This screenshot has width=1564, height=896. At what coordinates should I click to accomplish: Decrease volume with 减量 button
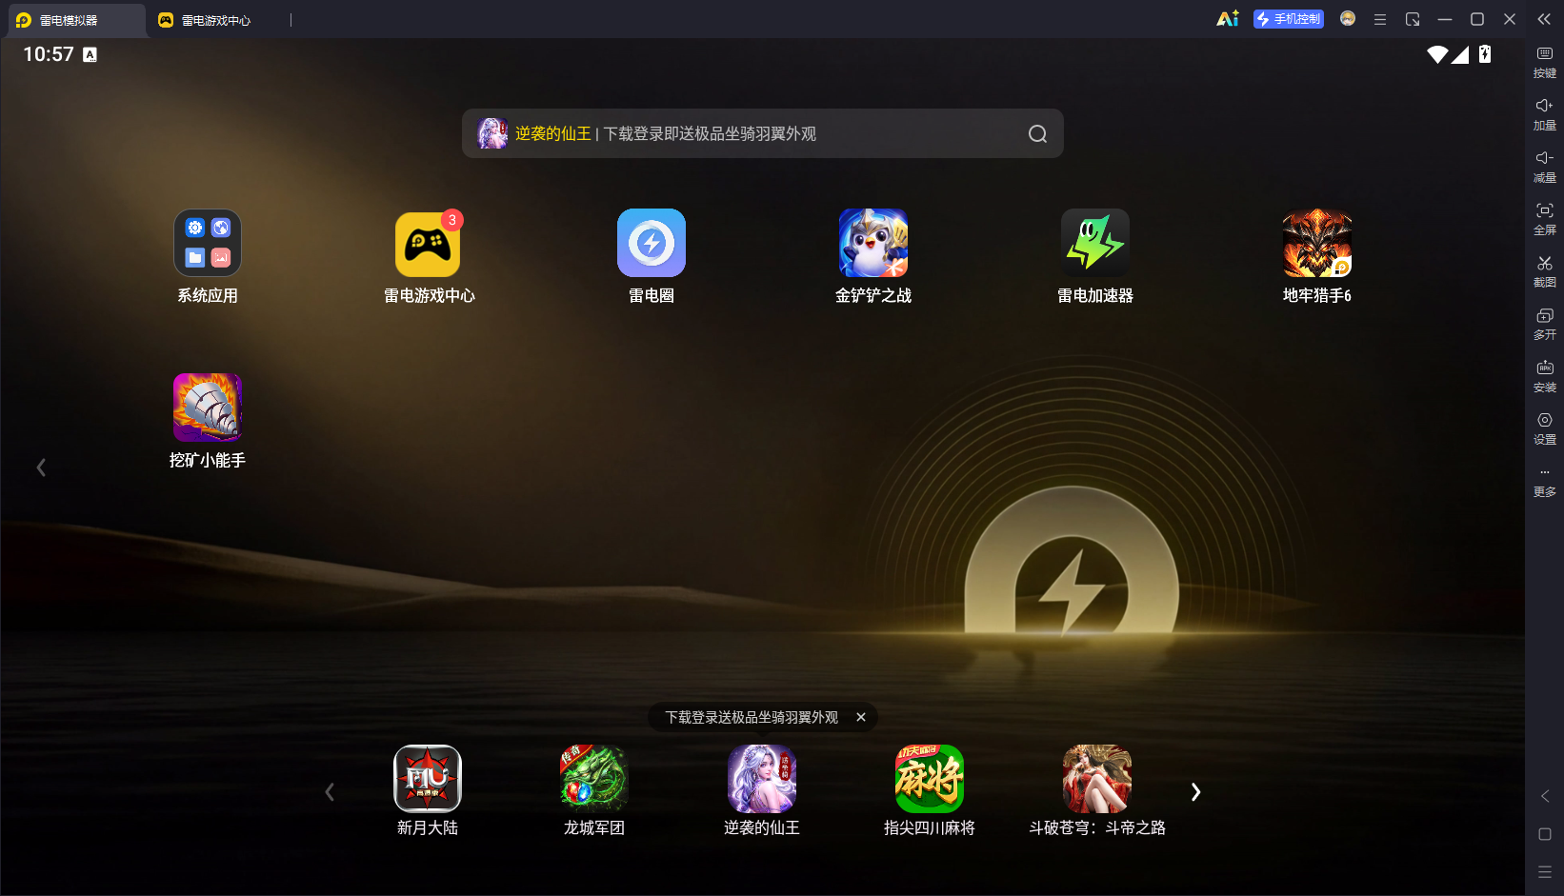pos(1545,168)
